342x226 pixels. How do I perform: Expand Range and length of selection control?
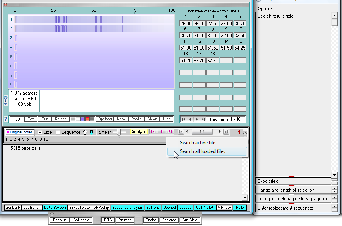click(334, 190)
